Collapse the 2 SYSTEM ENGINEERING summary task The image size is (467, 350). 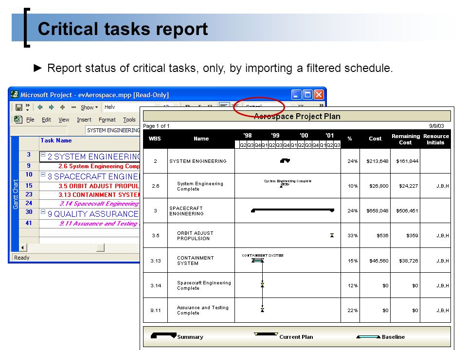(43, 155)
